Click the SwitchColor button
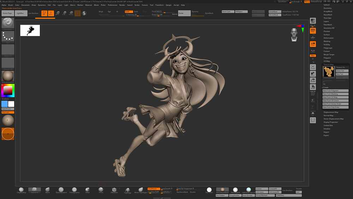353x199 pixels. point(8,109)
